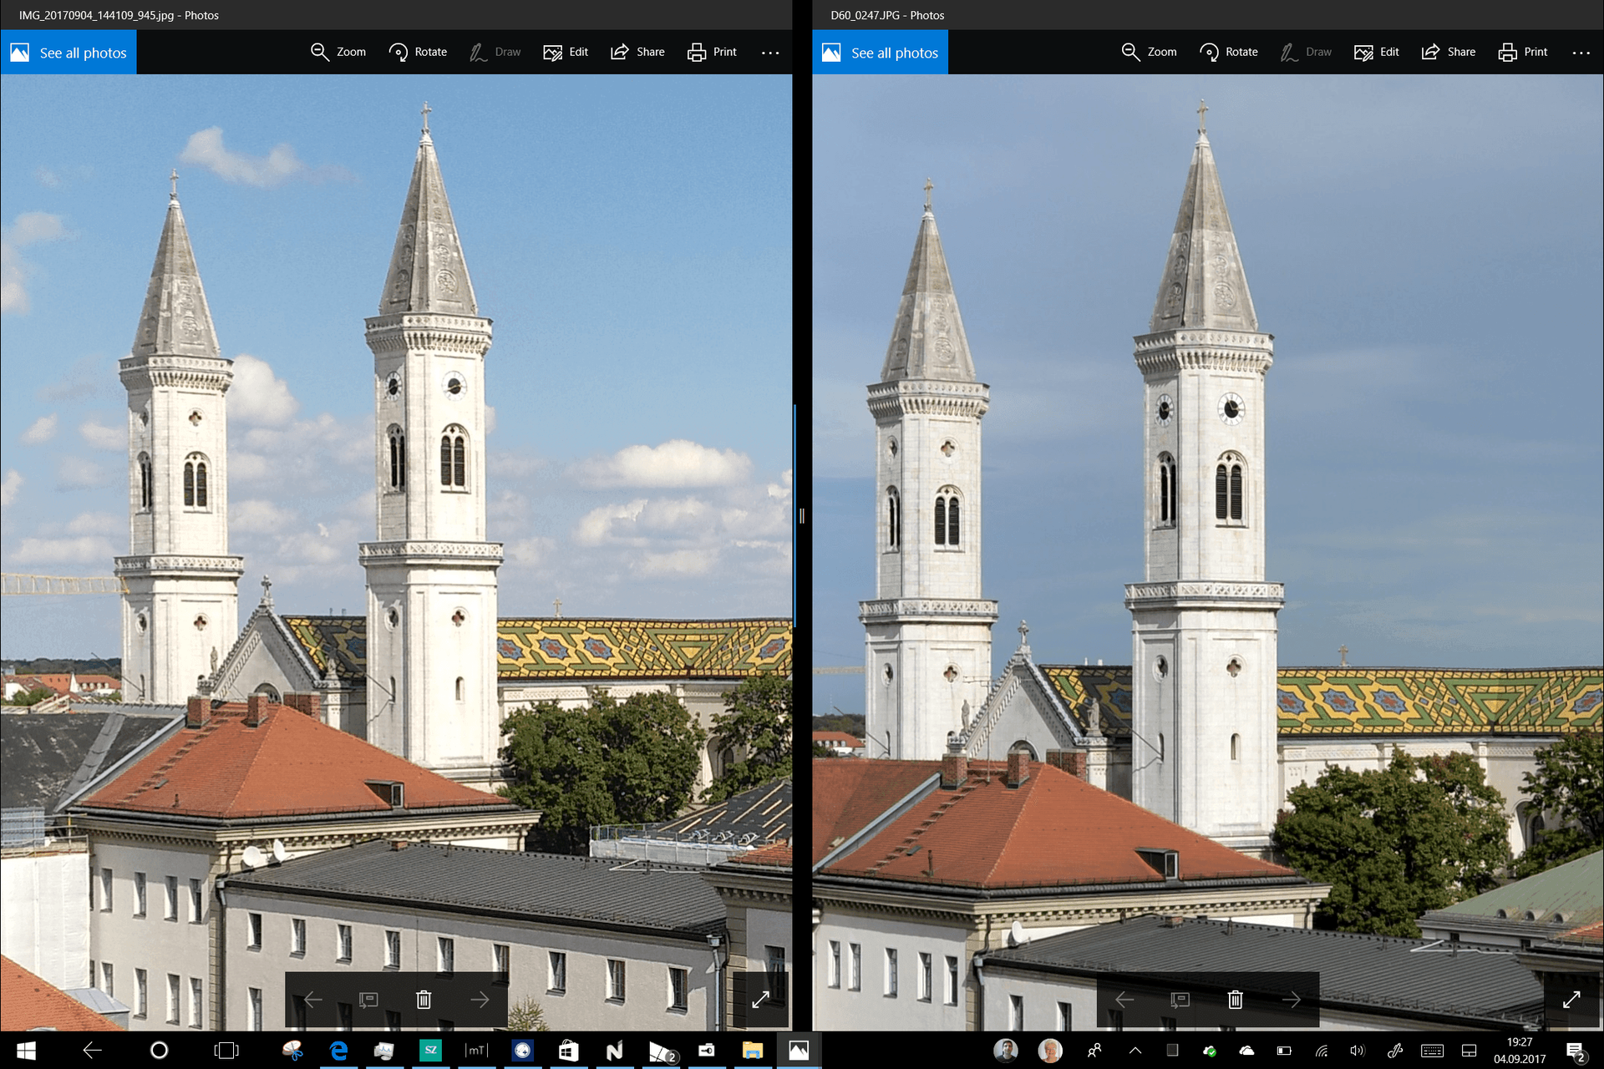This screenshot has height=1069, width=1604.
Task: Expand left photo to fullscreen
Action: click(760, 1000)
